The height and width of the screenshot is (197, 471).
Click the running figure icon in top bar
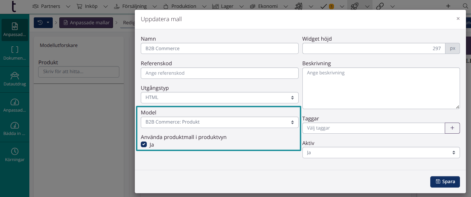[298, 6]
